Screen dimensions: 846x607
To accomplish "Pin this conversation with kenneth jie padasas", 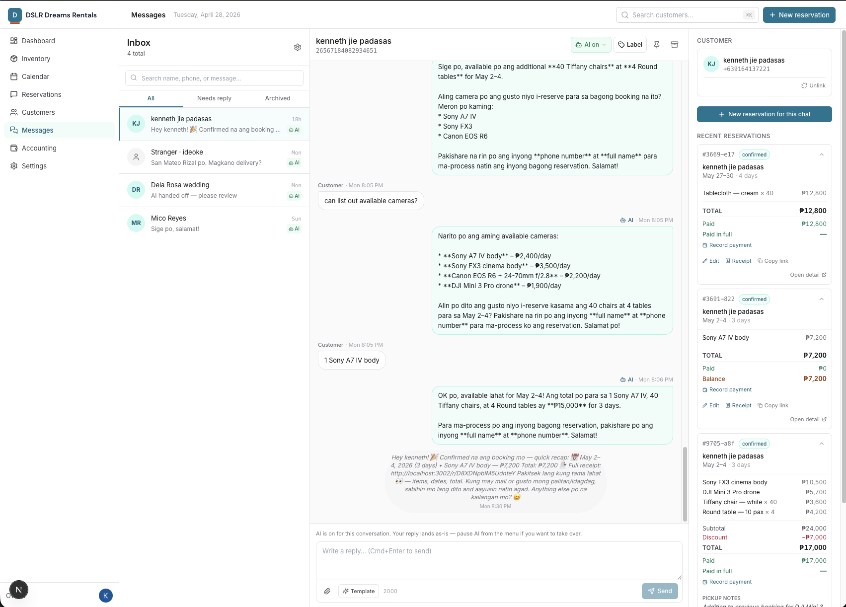I will pyautogui.click(x=657, y=45).
